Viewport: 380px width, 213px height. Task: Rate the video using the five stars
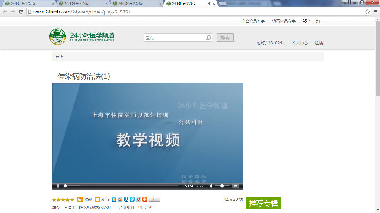click(63, 200)
